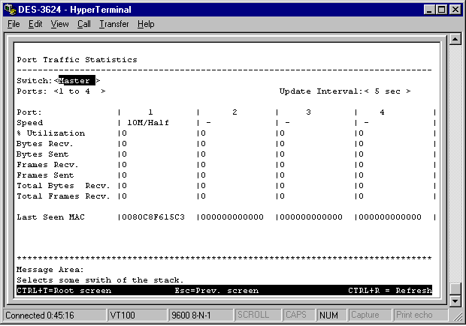
Task: Open the Help menu
Action: tap(146, 24)
